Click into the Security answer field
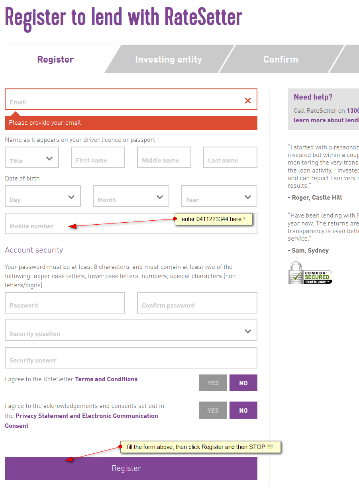Image resolution: width=359 pixels, height=488 pixels. pos(131,358)
